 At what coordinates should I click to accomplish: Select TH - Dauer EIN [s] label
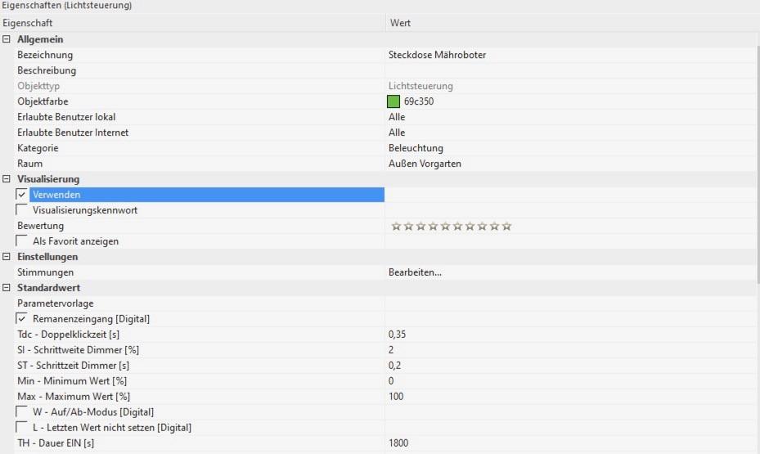point(56,443)
